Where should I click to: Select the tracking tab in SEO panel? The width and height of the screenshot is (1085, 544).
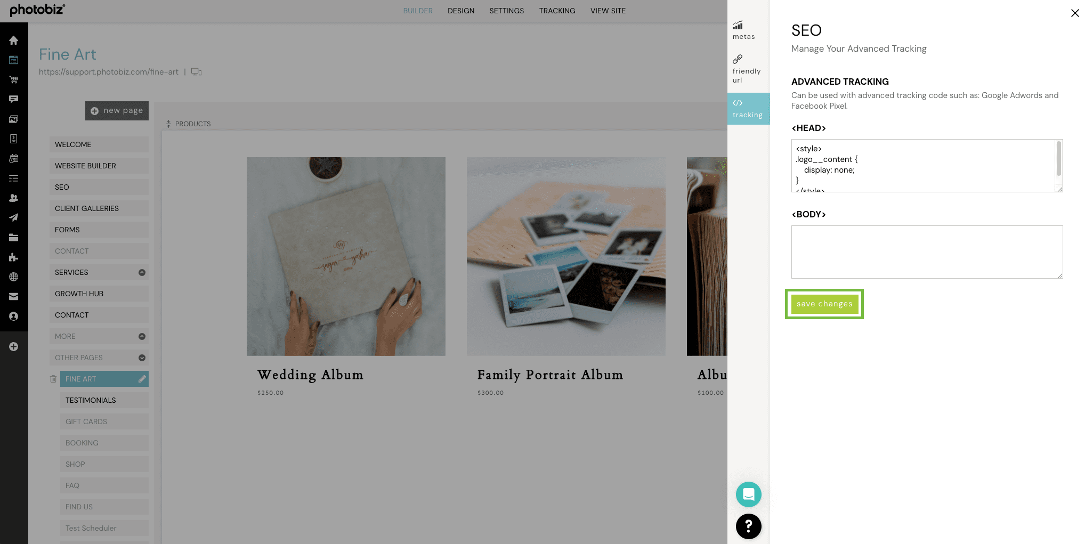(748, 109)
